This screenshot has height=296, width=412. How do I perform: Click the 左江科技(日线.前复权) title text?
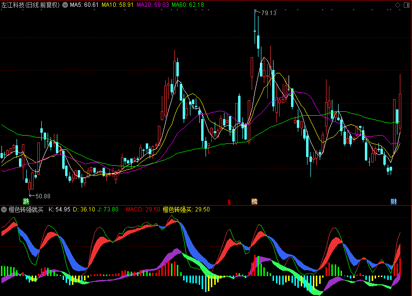tap(30, 5)
